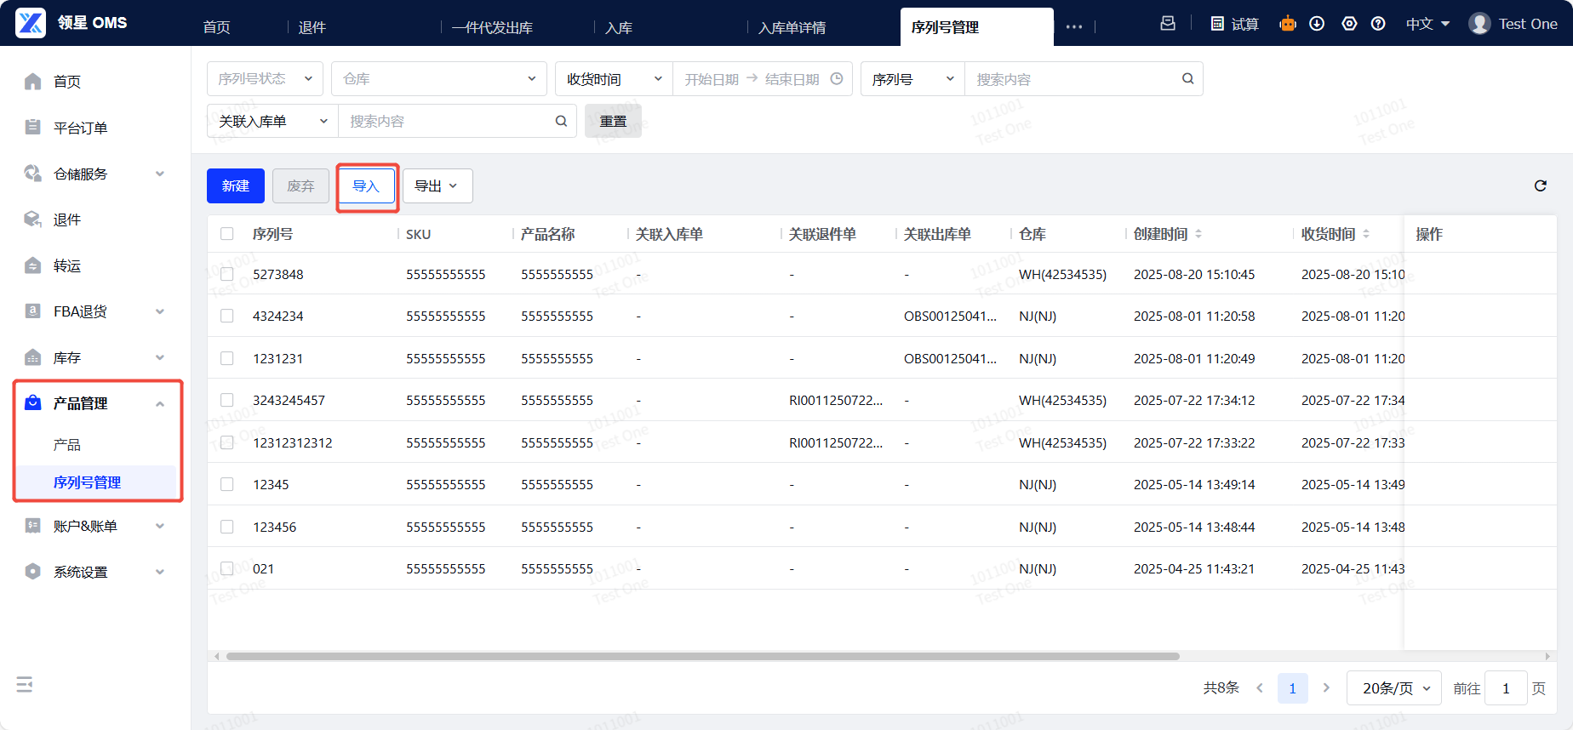Collapse sidebar using bottom menu icon
The height and width of the screenshot is (730, 1573).
(25, 685)
